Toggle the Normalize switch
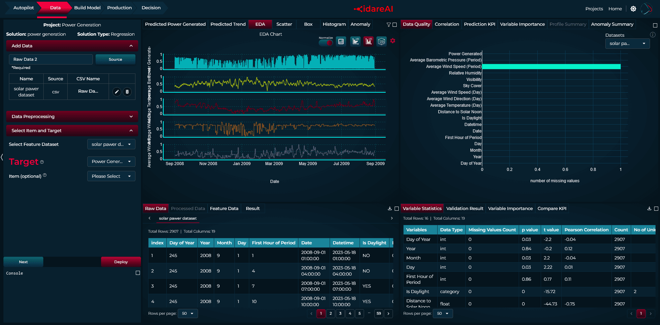The width and height of the screenshot is (660, 325). (x=326, y=43)
